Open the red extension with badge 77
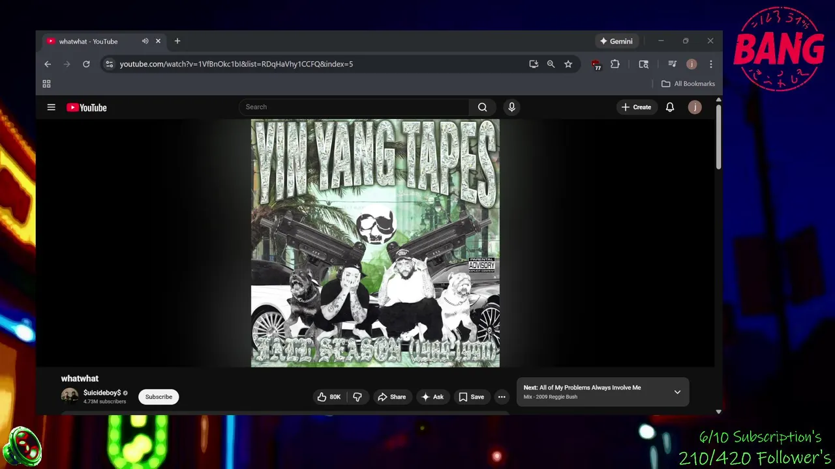 tap(596, 64)
